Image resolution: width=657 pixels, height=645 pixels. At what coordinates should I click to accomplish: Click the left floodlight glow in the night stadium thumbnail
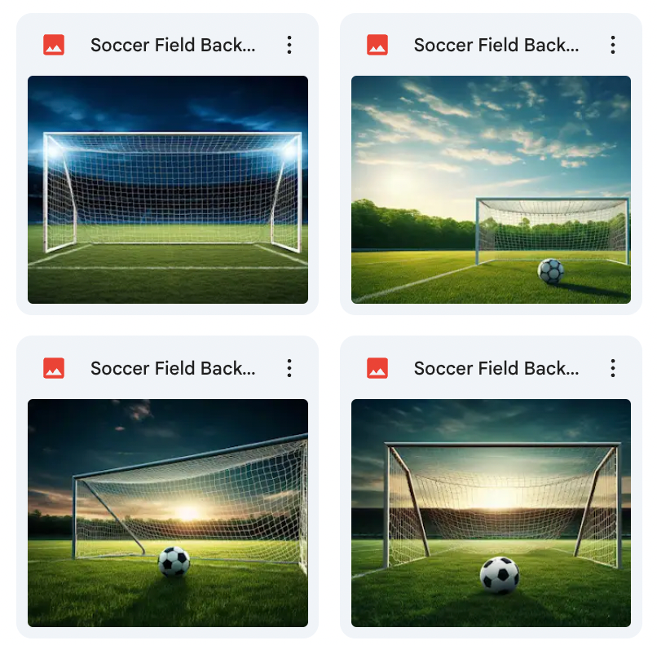click(x=53, y=150)
